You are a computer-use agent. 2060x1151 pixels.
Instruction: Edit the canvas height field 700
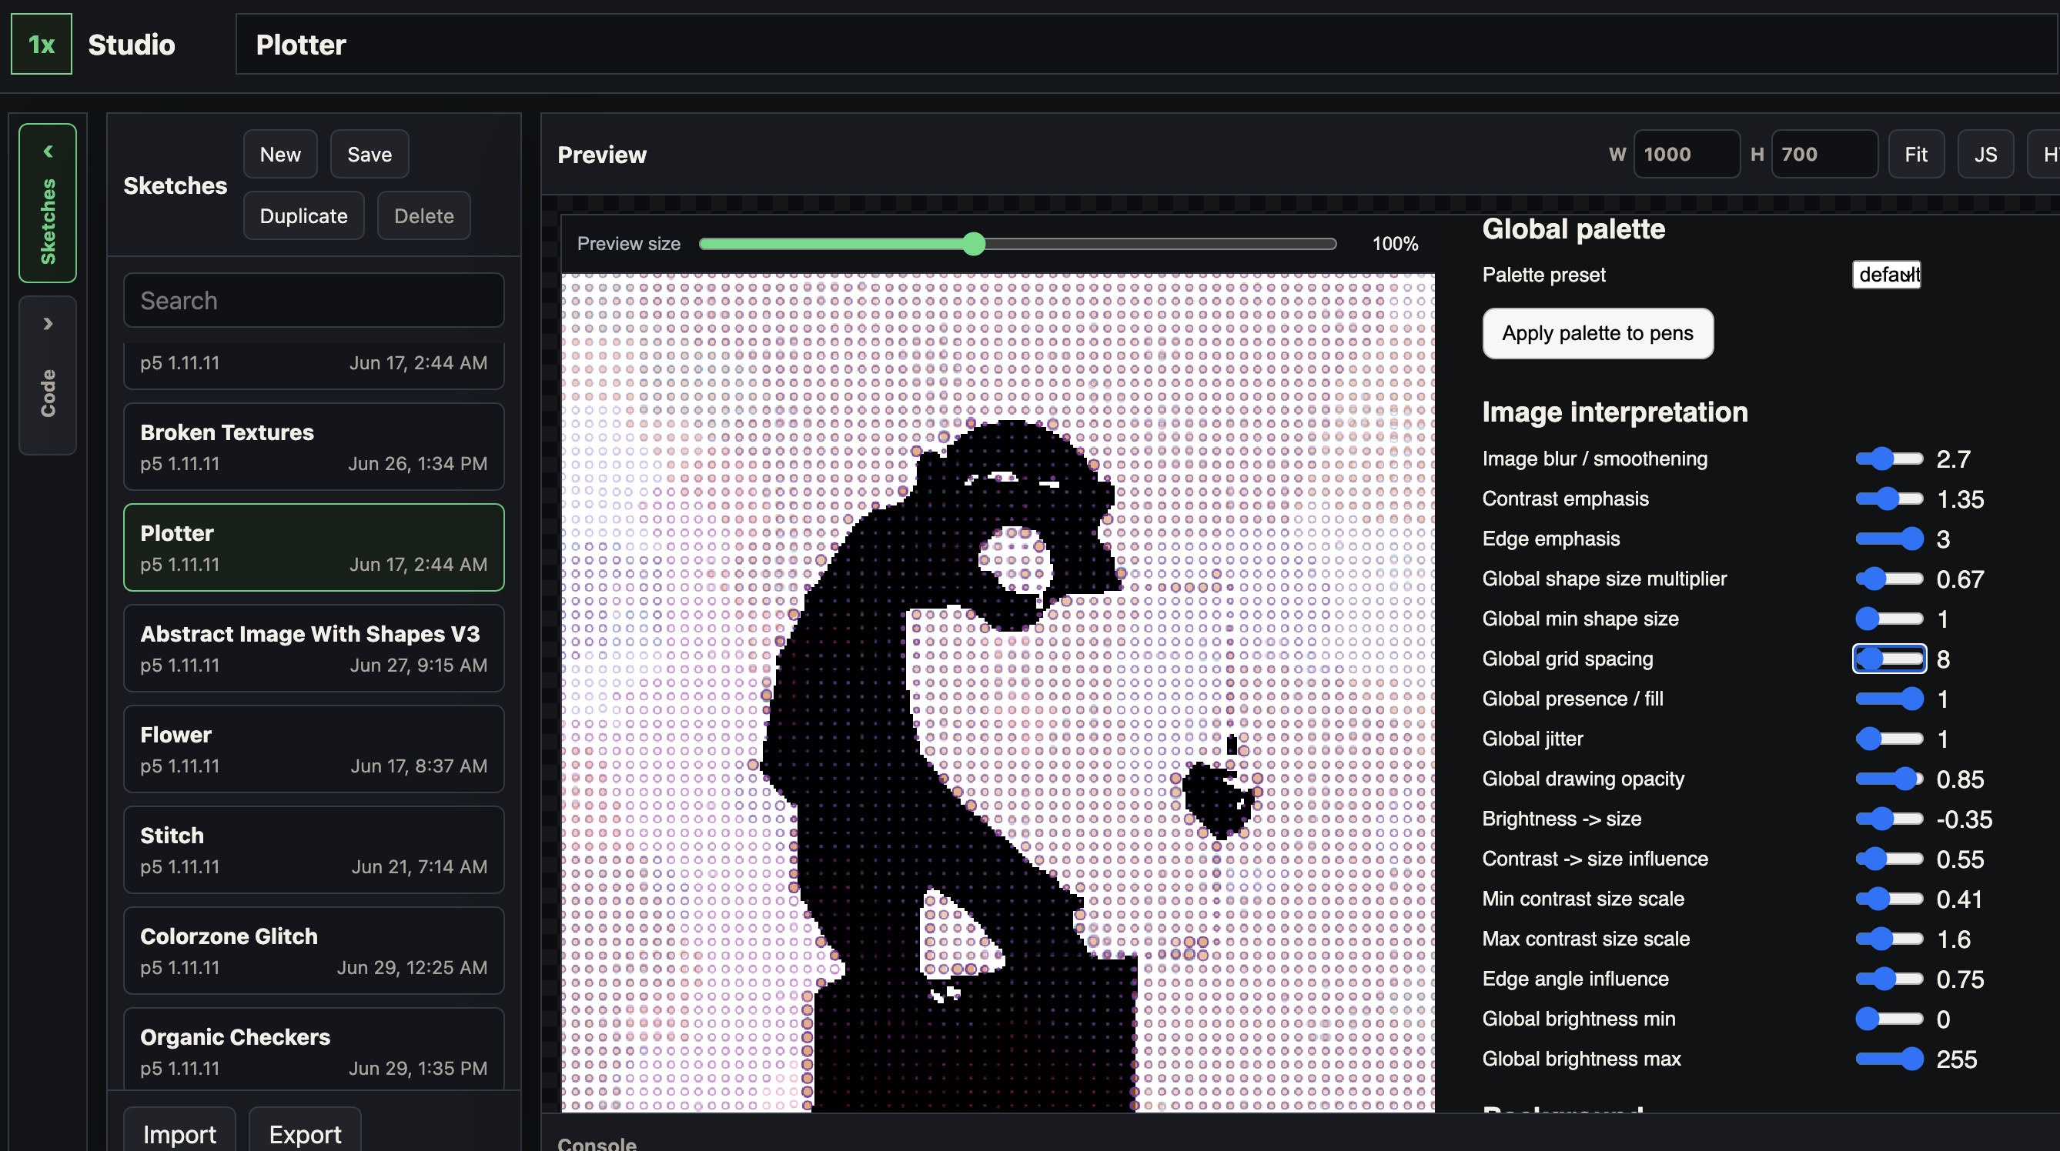[1825, 155]
